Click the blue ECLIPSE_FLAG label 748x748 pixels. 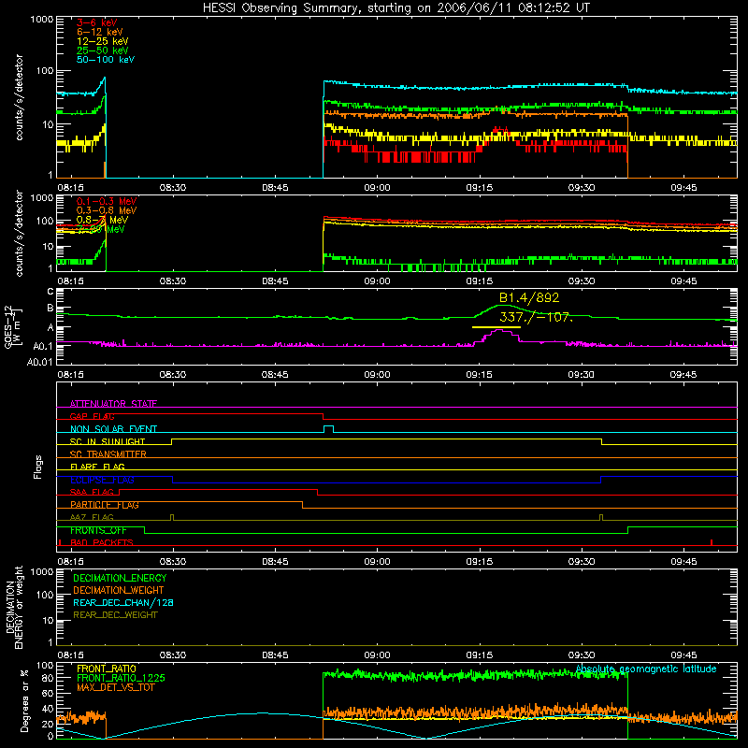(x=102, y=480)
